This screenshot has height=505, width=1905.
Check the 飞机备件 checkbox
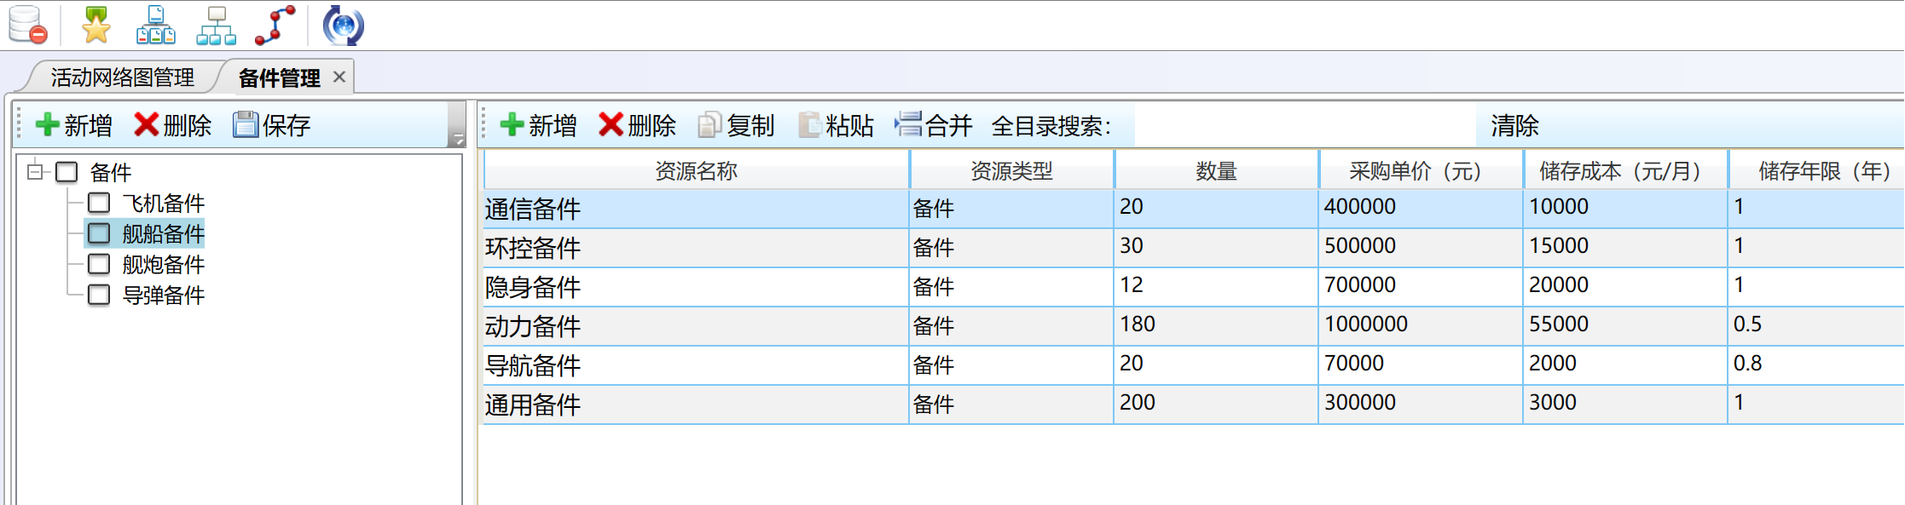[x=99, y=203]
